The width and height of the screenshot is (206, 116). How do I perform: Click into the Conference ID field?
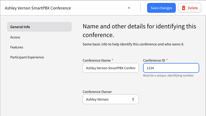tap(171, 68)
